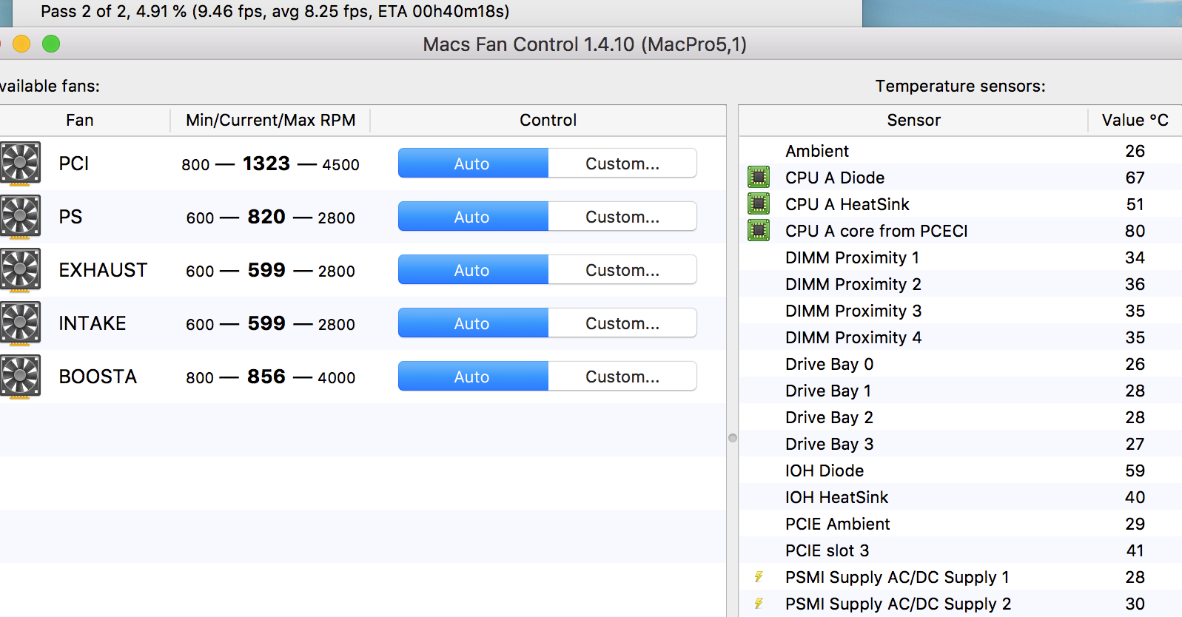
Task: Click the CPU A Diode chip icon
Action: coord(759,178)
